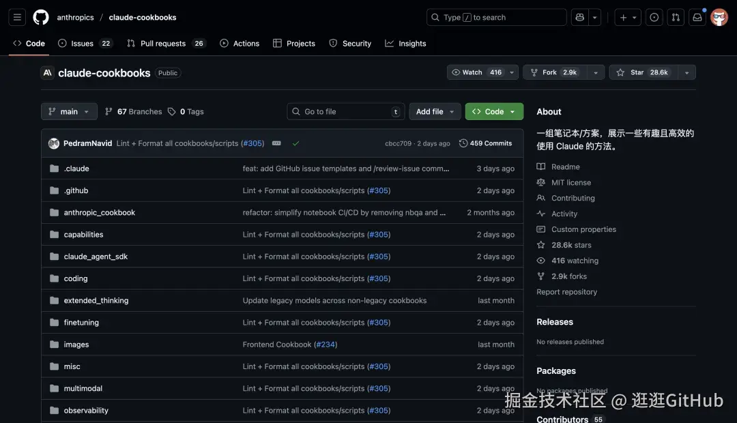Click the claude-cookbooks breadcrumb link
The width and height of the screenshot is (737, 423).
coord(143,17)
